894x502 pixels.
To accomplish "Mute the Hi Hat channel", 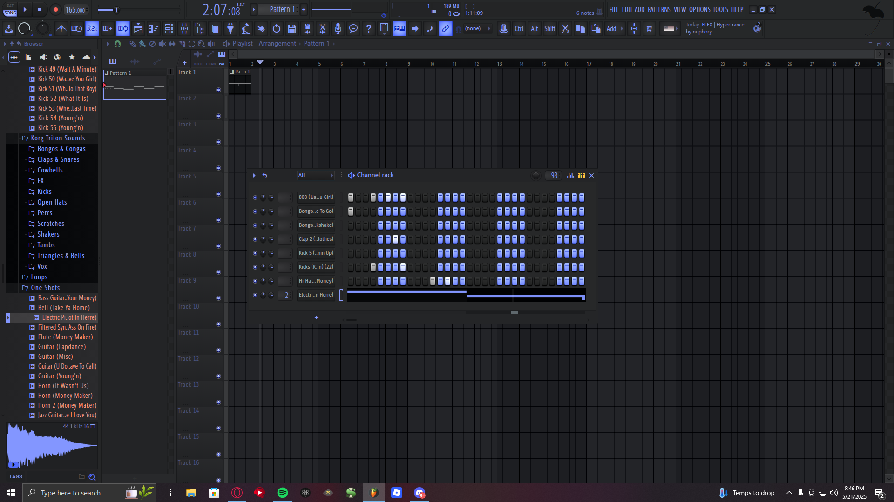I will click(255, 281).
